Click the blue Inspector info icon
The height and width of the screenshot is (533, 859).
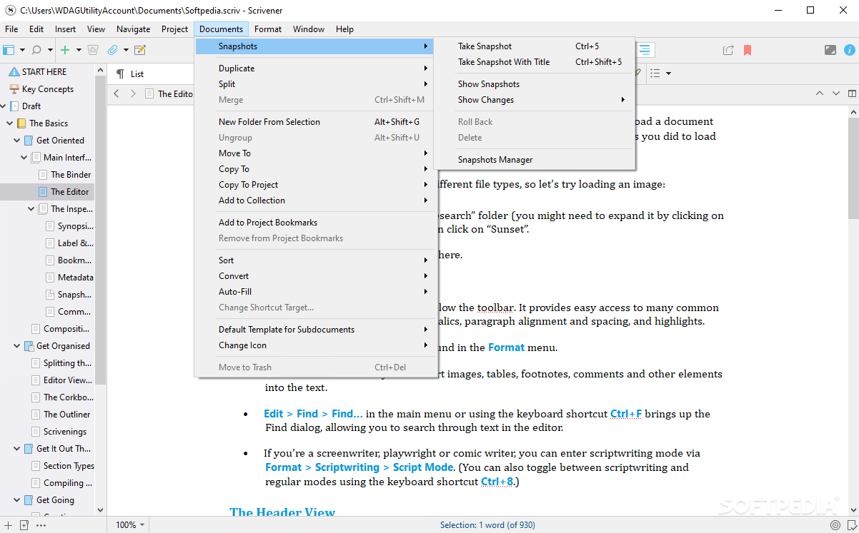(850, 50)
